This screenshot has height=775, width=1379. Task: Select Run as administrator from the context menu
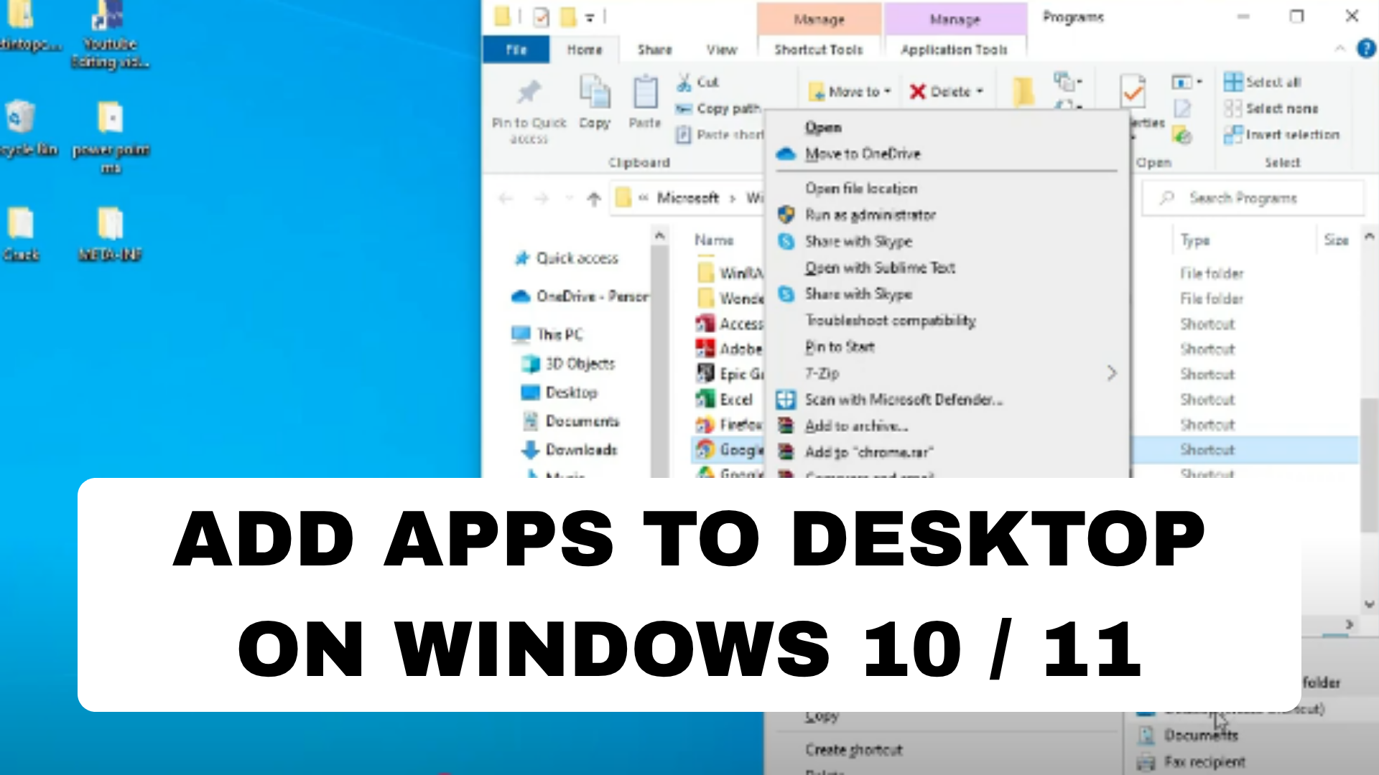(x=871, y=215)
